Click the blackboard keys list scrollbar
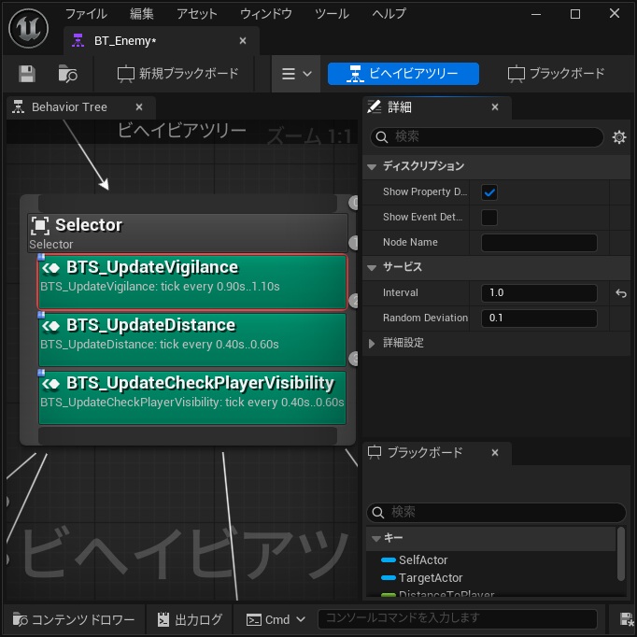This screenshot has height=637, width=637. 620,554
